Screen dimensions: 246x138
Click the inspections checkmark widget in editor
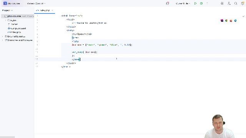pyautogui.click(x=243, y=16)
